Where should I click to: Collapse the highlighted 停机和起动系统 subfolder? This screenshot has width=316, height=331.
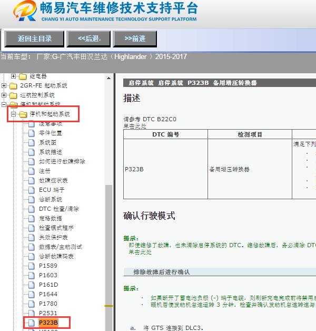[x=13, y=114]
